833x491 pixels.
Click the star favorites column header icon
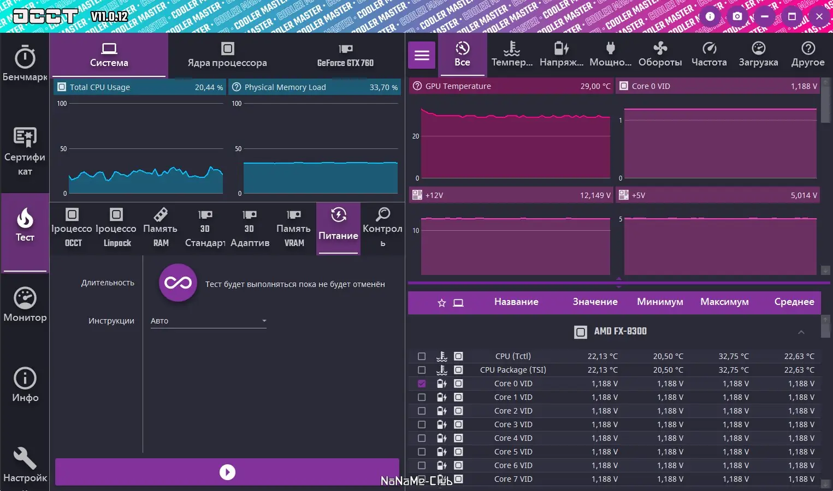click(442, 303)
